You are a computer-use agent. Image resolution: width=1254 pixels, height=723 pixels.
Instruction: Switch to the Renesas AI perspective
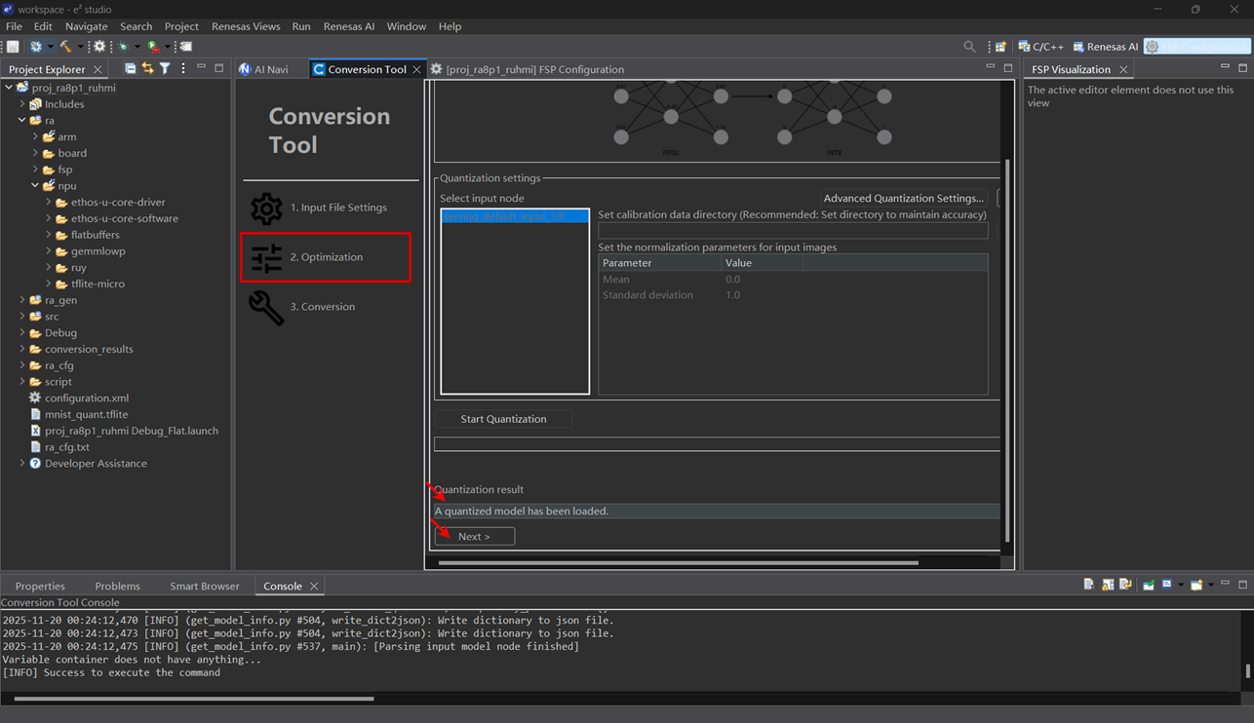click(x=1106, y=46)
